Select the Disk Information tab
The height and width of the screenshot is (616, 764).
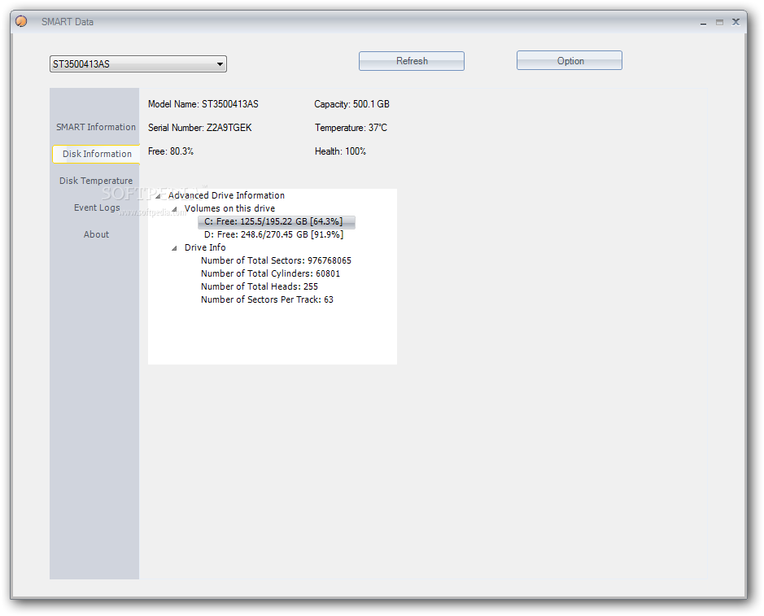pos(97,154)
